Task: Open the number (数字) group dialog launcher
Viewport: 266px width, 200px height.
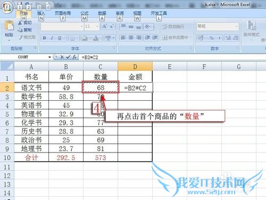Action: tap(237, 48)
